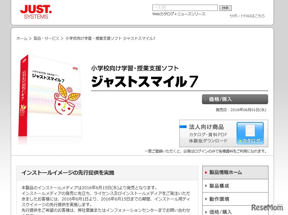Click the Webカタログ+ニュースリリース label
This screenshot has height=215, width=288.
tap(179, 14)
